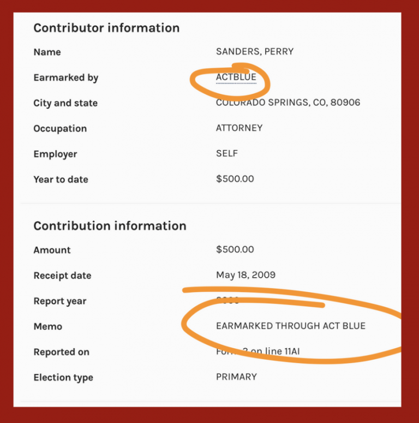Select the May 18, 2009 date value
Screen dimensions: 419x423
[x=246, y=275]
